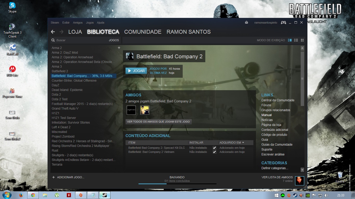Click the Escrever análise link
This screenshot has width=355, height=199.
[273, 154]
